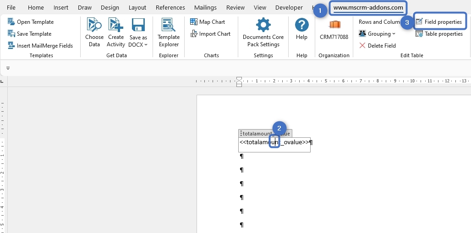The image size is (471, 233).
Task: Click the last visible paragraph mark
Action: point(241,225)
